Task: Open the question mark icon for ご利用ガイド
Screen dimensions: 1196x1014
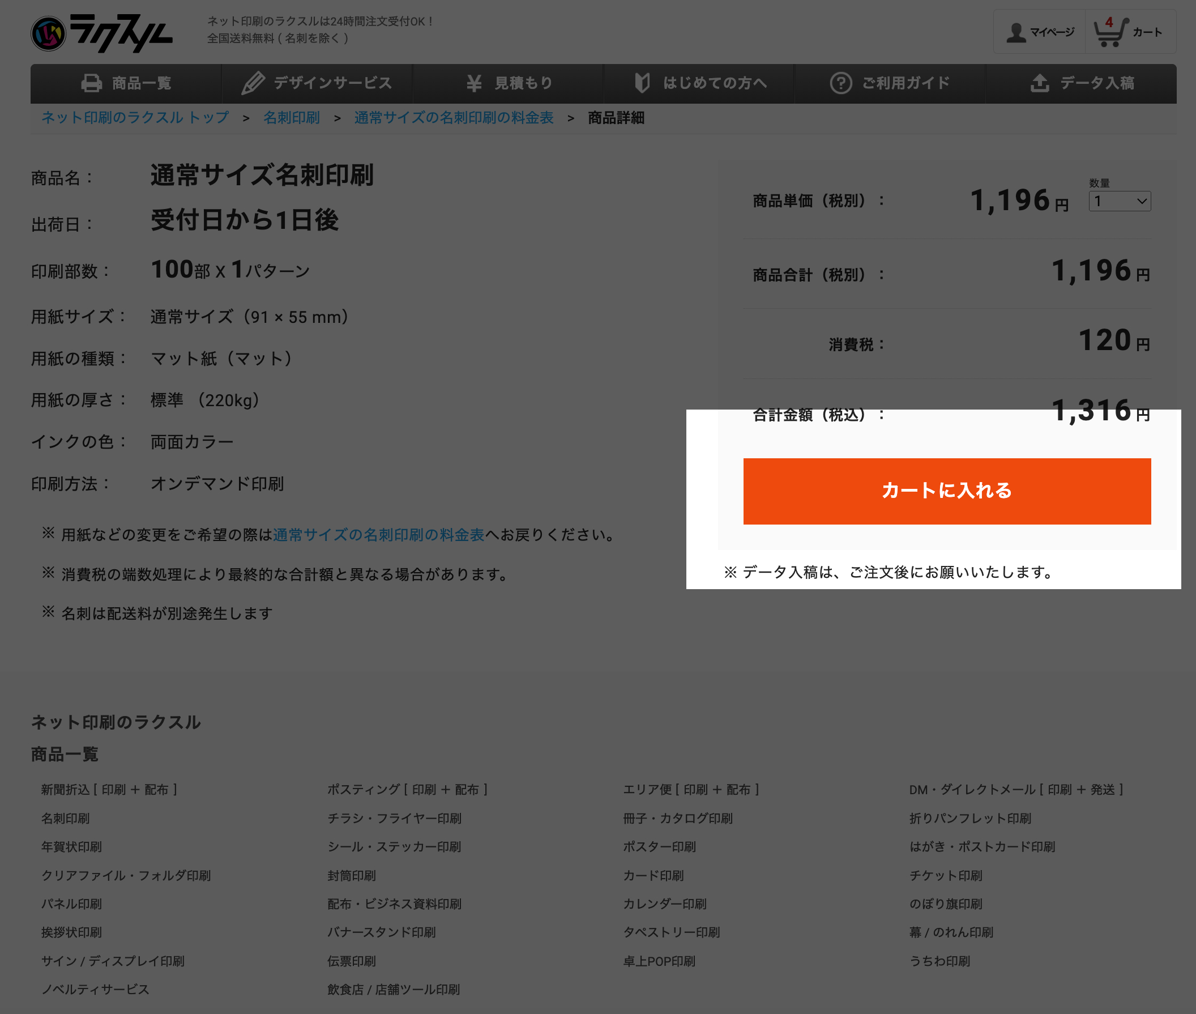Action: (x=841, y=83)
